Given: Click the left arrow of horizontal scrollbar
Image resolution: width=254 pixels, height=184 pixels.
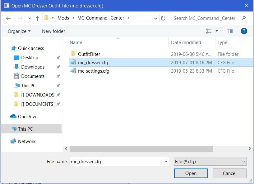Looking at the screenshot, I should [66, 149].
